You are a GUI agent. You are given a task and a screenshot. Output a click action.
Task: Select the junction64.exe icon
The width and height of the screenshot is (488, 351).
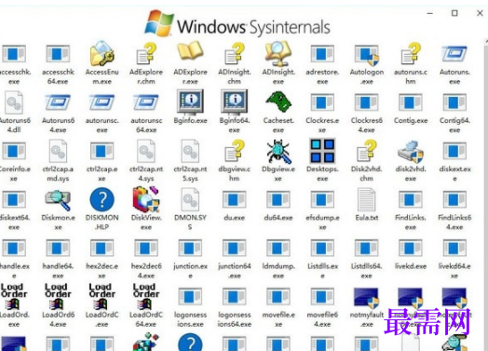tap(235, 249)
